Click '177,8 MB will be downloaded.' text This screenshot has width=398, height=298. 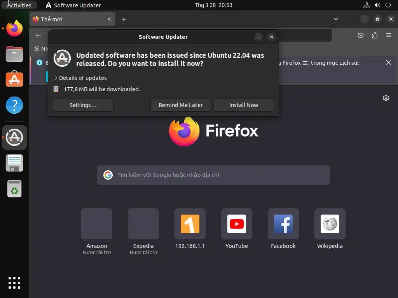102,89
